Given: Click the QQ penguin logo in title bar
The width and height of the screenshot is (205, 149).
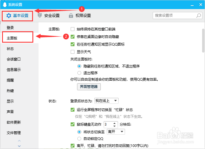Looking at the screenshot, I should (5, 5).
